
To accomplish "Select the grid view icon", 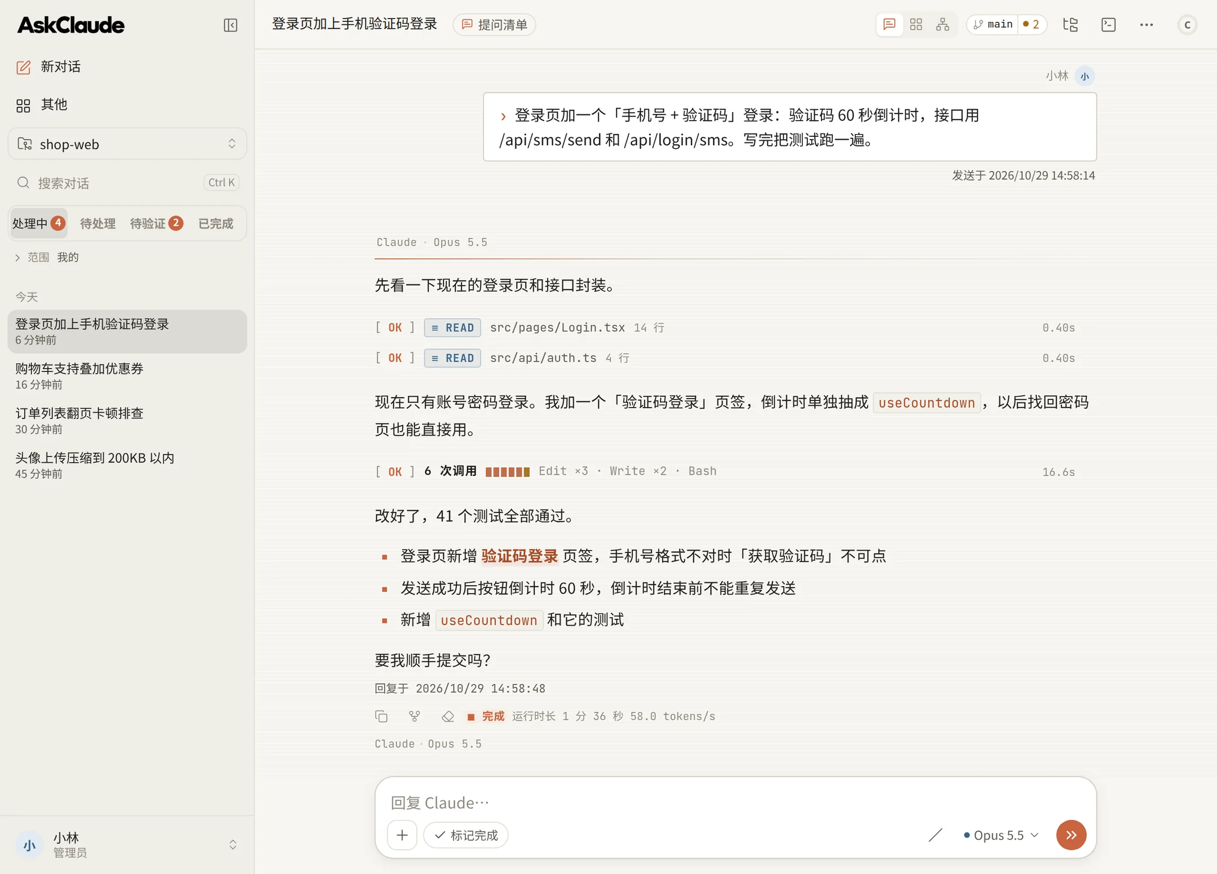I will pyautogui.click(x=916, y=25).
